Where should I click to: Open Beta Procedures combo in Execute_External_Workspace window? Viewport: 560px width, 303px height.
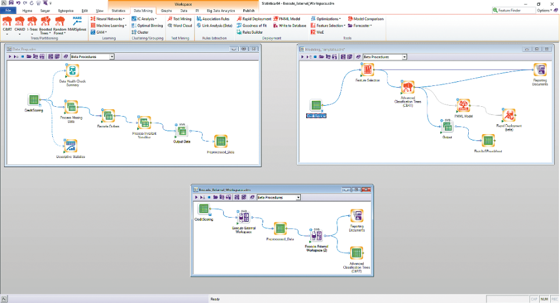[298, 197]
